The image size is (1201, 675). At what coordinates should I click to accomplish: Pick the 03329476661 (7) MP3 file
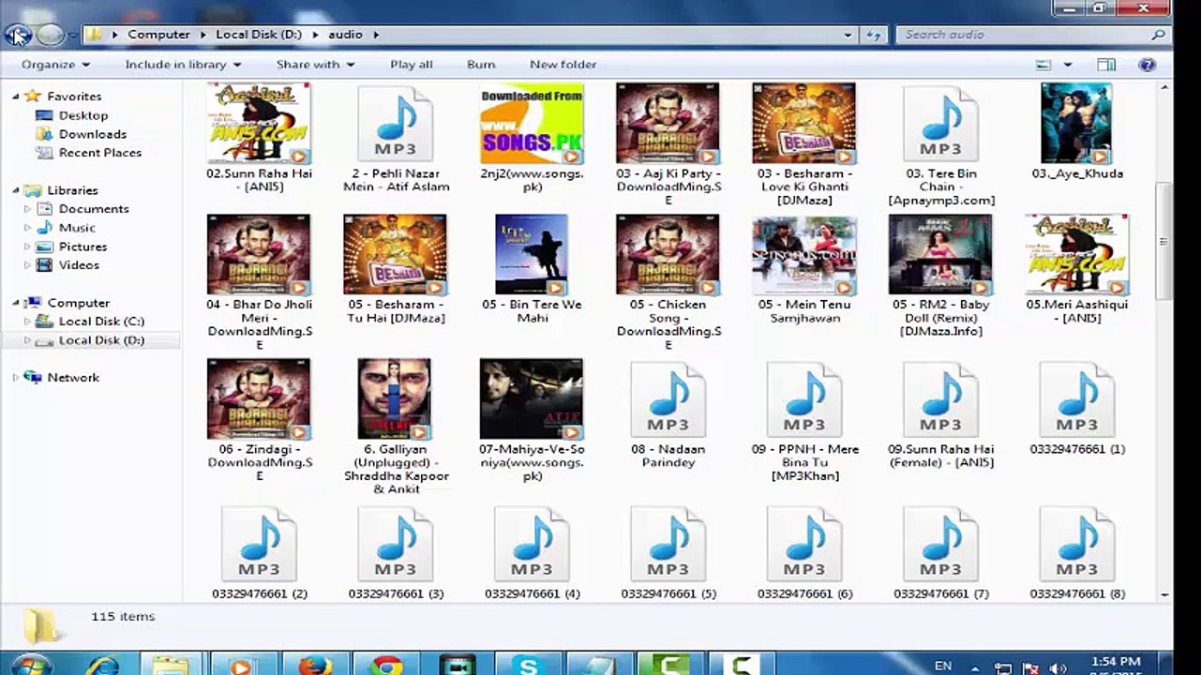[x=940, y=545]
